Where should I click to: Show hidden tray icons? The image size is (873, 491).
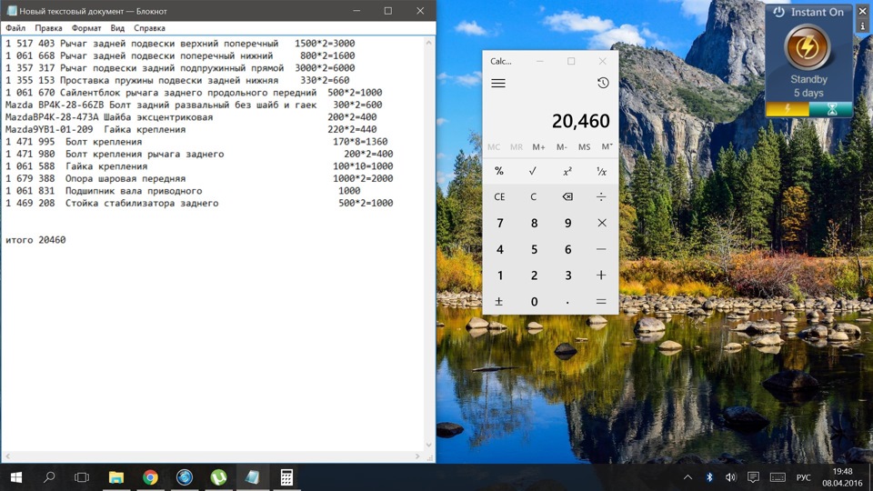click(687, 477)
